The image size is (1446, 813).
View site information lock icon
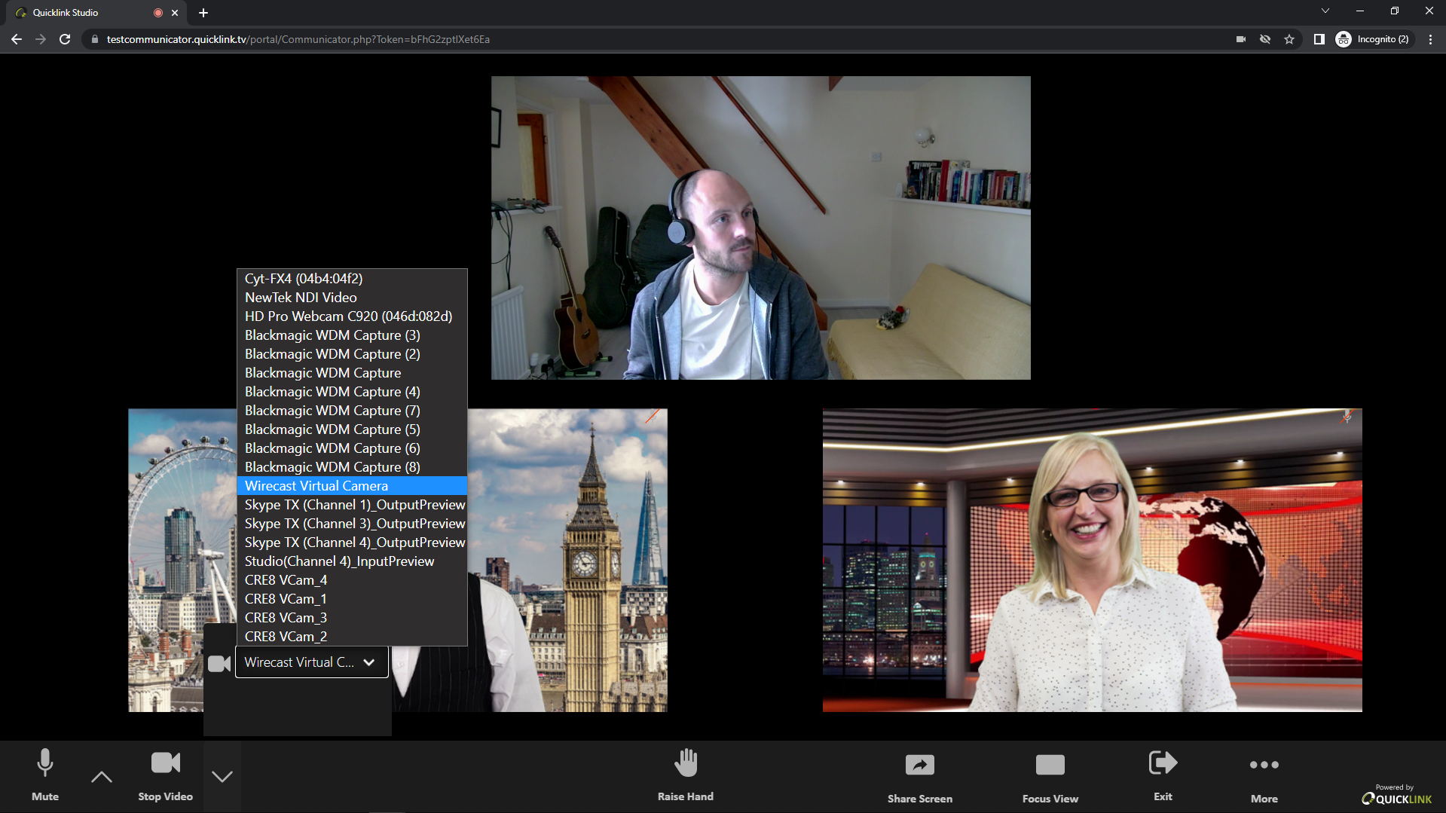point(94,39)
